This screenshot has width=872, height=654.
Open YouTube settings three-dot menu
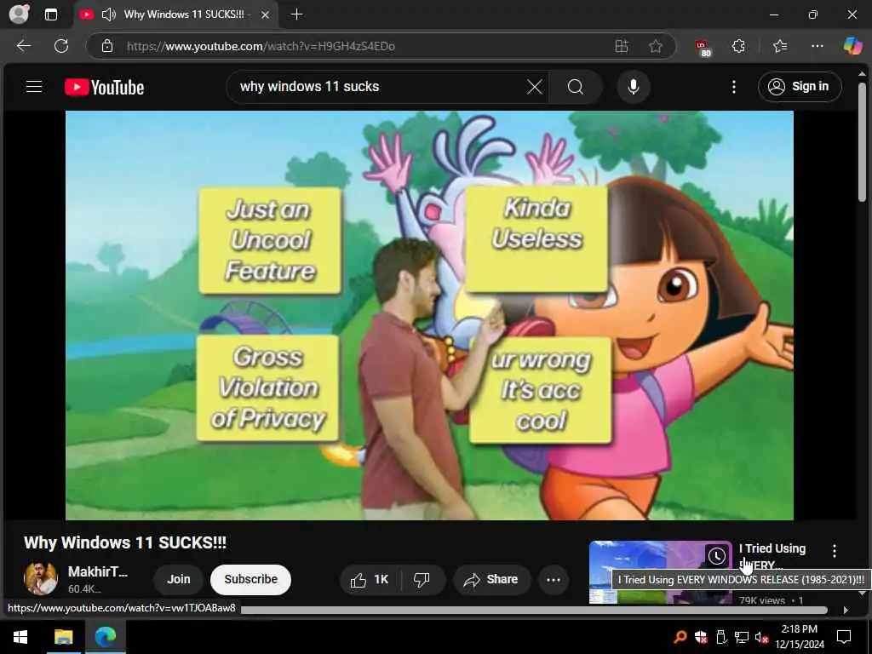(734, 87)
